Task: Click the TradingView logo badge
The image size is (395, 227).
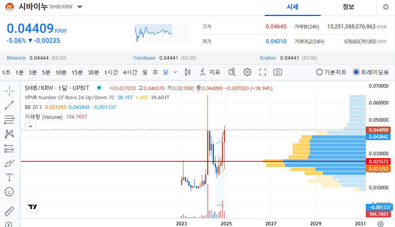Action: pos(32,207)
